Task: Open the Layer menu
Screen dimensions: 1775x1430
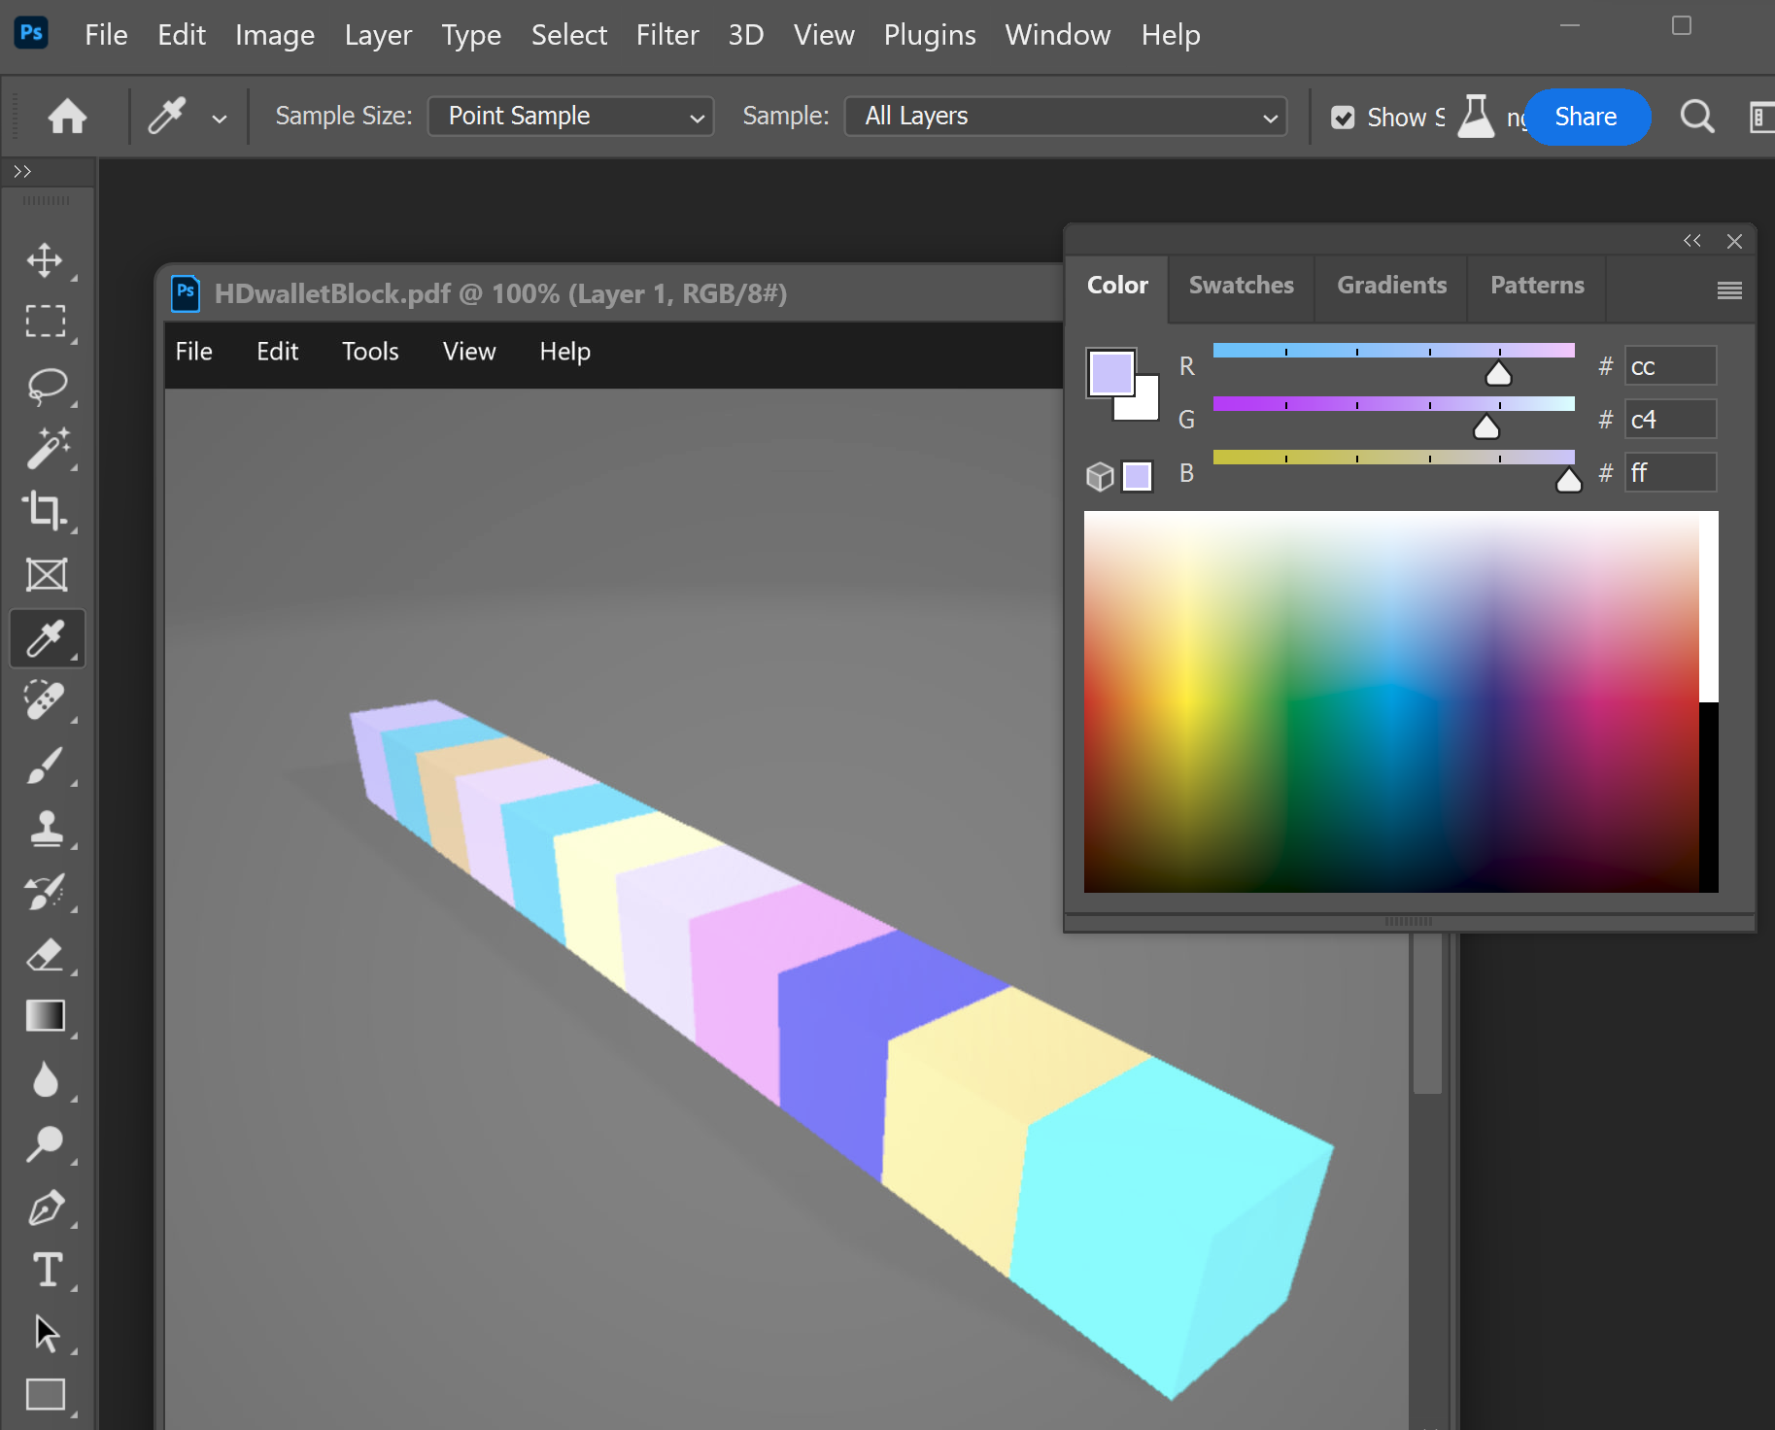Action: tap(378, 35)
